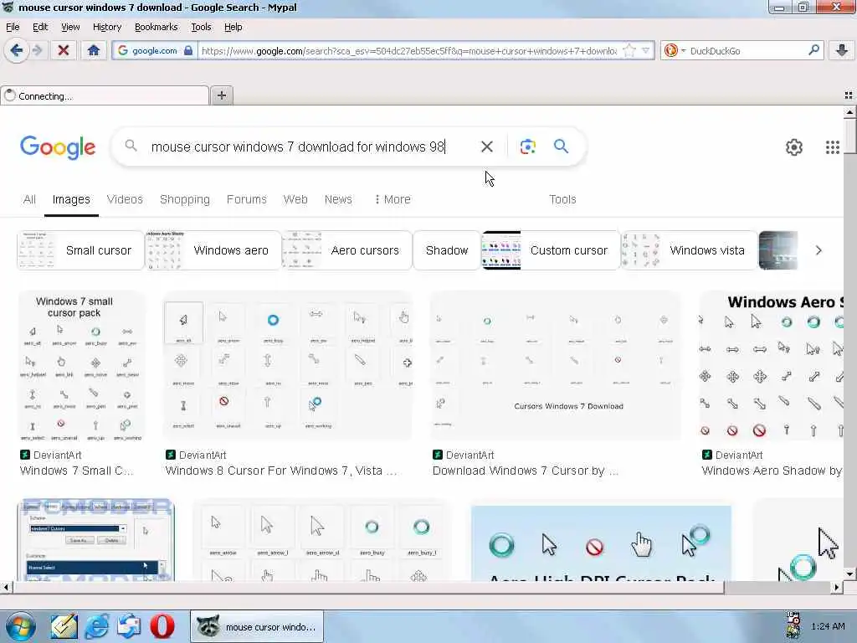Image resolution: width=857 pixels, height=643 pixels.
Task: Filter by Windows vista chip
Action: (x=689, y=250)
